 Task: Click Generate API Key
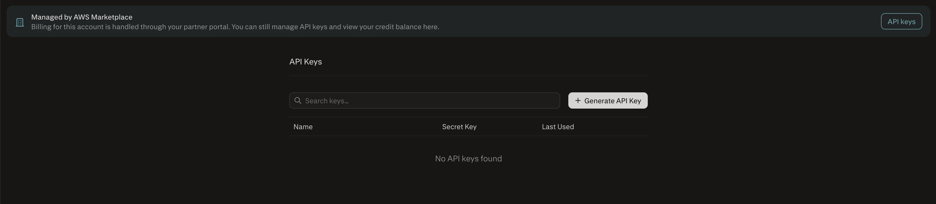[608, 100]
